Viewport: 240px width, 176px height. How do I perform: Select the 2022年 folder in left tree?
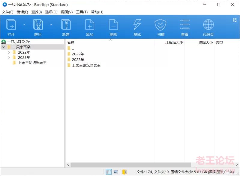(x=24, y=52)
